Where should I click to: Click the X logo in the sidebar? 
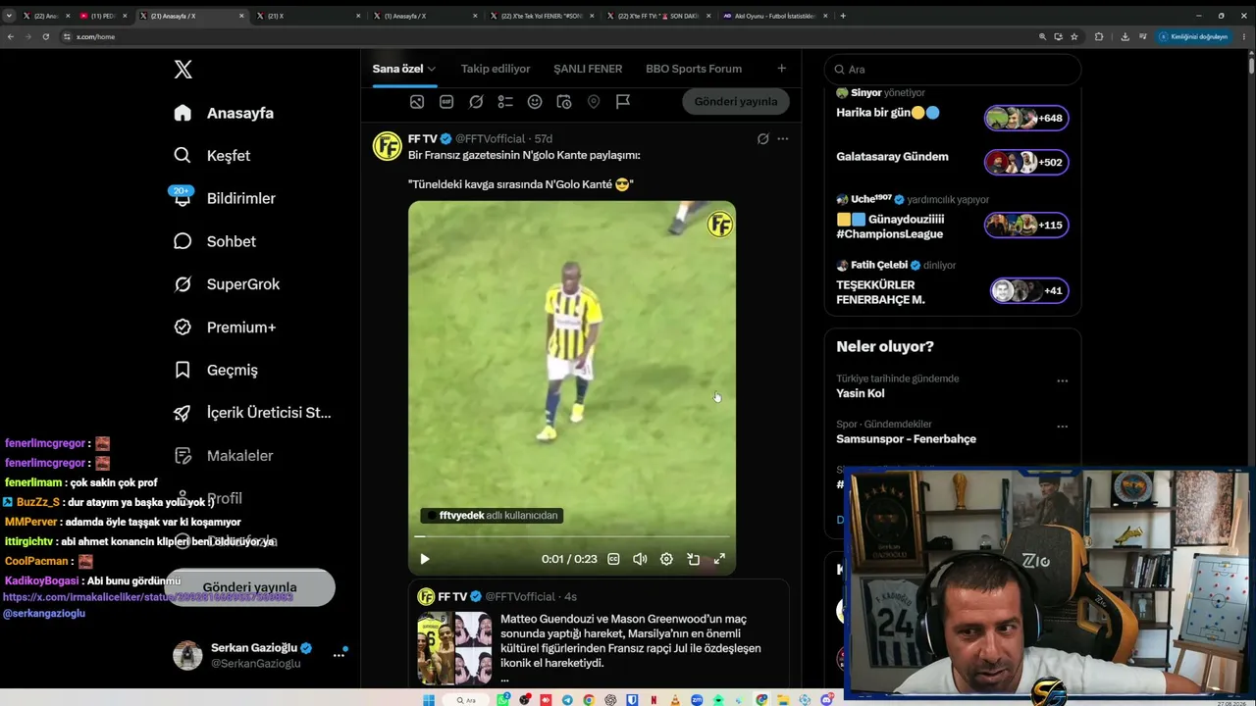click(183, 69)
